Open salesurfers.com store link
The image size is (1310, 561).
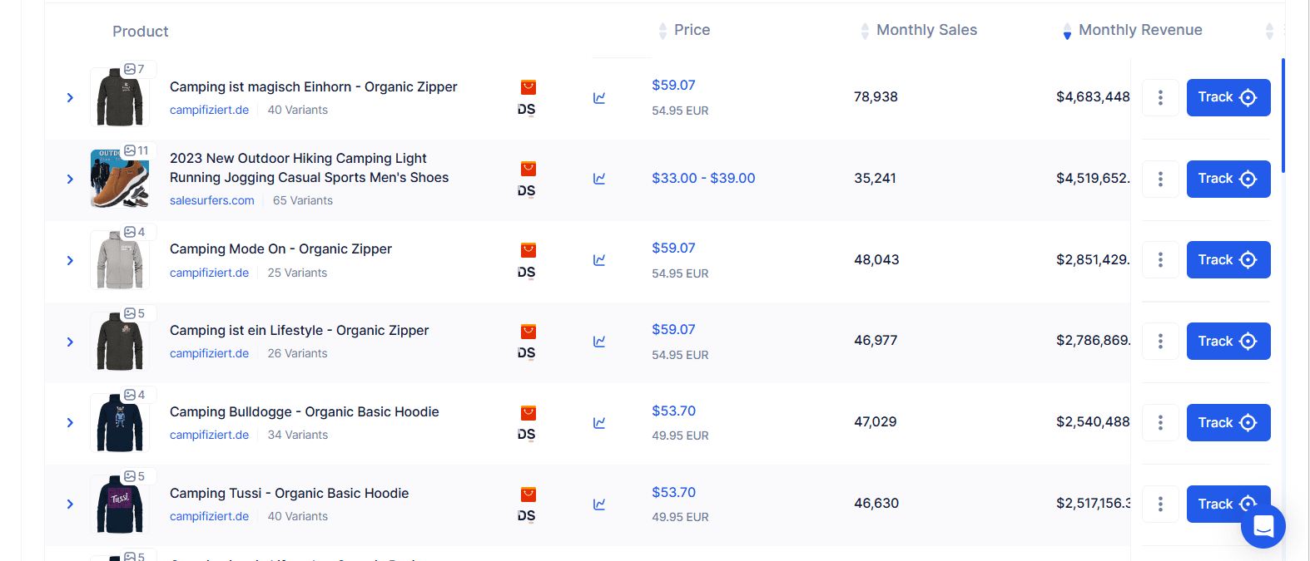pos(212,200)
